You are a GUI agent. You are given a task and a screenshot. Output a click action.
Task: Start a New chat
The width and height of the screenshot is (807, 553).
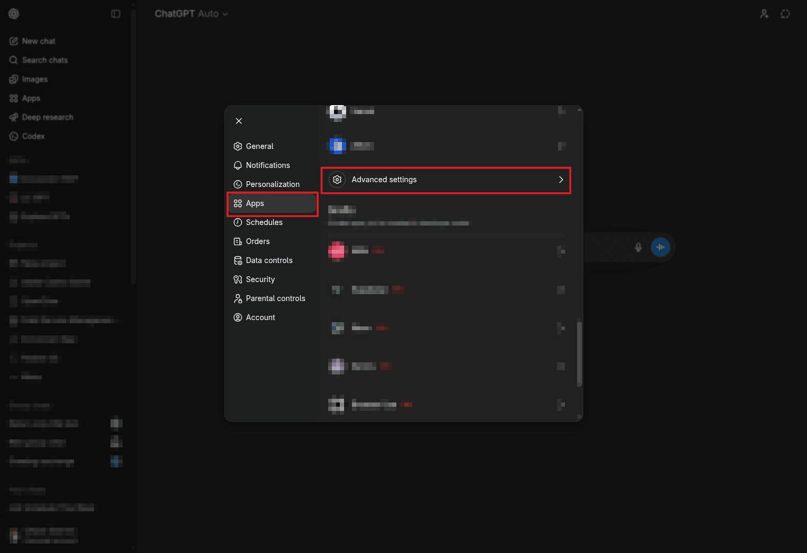39,41
